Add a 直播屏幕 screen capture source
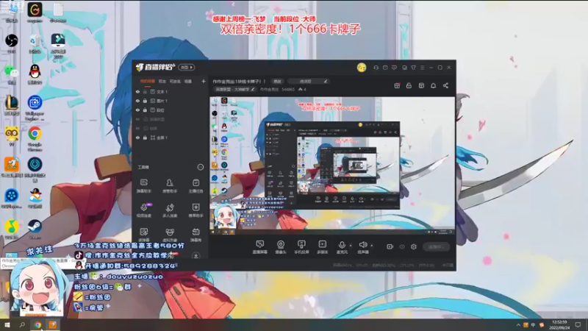This screenshot has width=588, height=331. click(x=259, y=247)
